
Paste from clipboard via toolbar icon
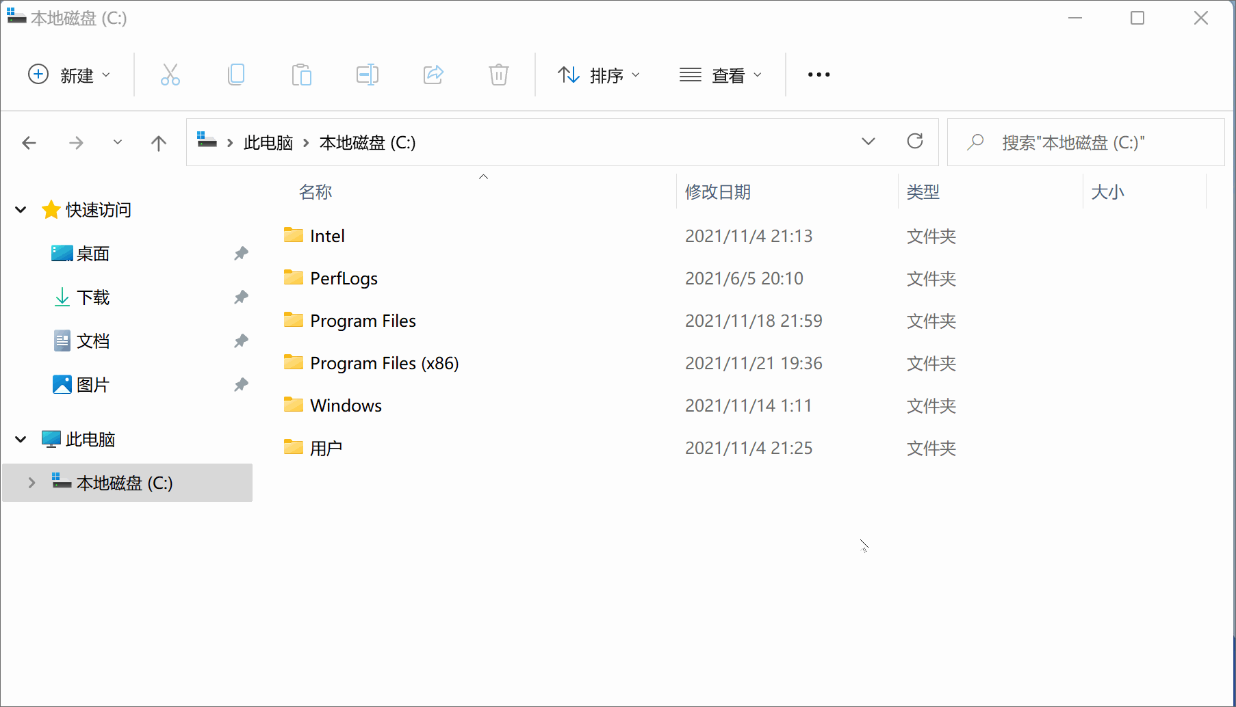302,75
